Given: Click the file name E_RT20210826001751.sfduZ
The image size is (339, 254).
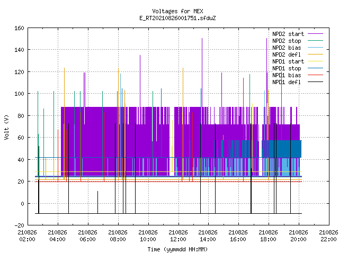Looking at the screenshot, I should [x=178, y=18].
